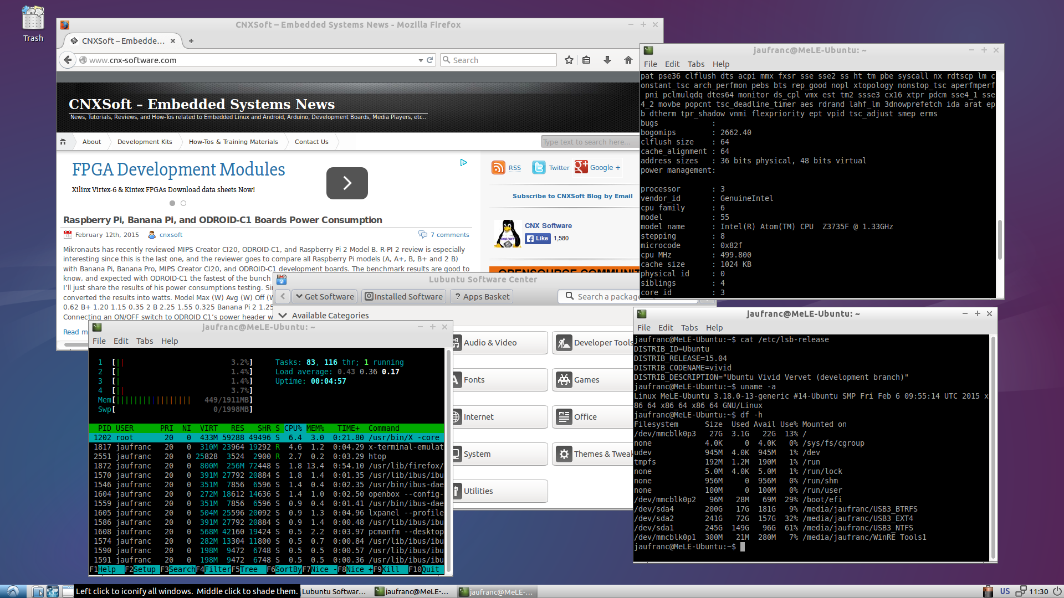The image size is (1064, 598).
Task: Click the Twitter bird icon
Action: [539, 167]
